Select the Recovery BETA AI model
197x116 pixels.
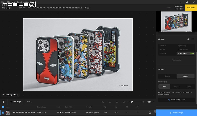pos(186,53)
